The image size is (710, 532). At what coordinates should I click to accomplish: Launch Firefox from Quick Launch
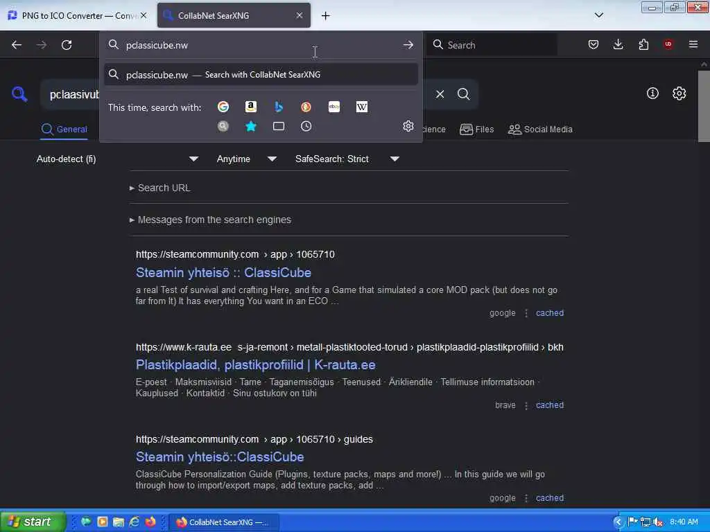tap(150, 522)
